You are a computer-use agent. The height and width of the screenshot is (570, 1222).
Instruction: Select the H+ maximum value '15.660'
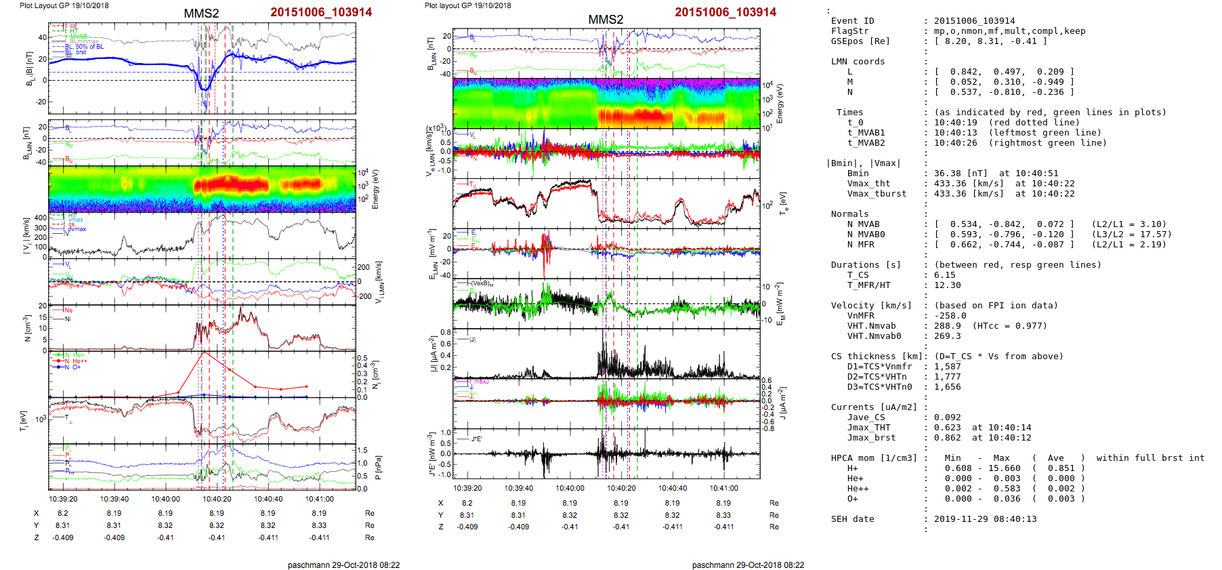(x=1004, y=468)
